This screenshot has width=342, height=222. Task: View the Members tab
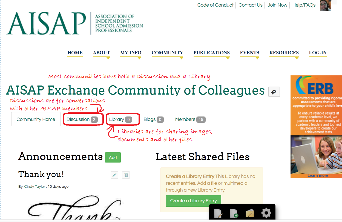[x=186, y=119]
